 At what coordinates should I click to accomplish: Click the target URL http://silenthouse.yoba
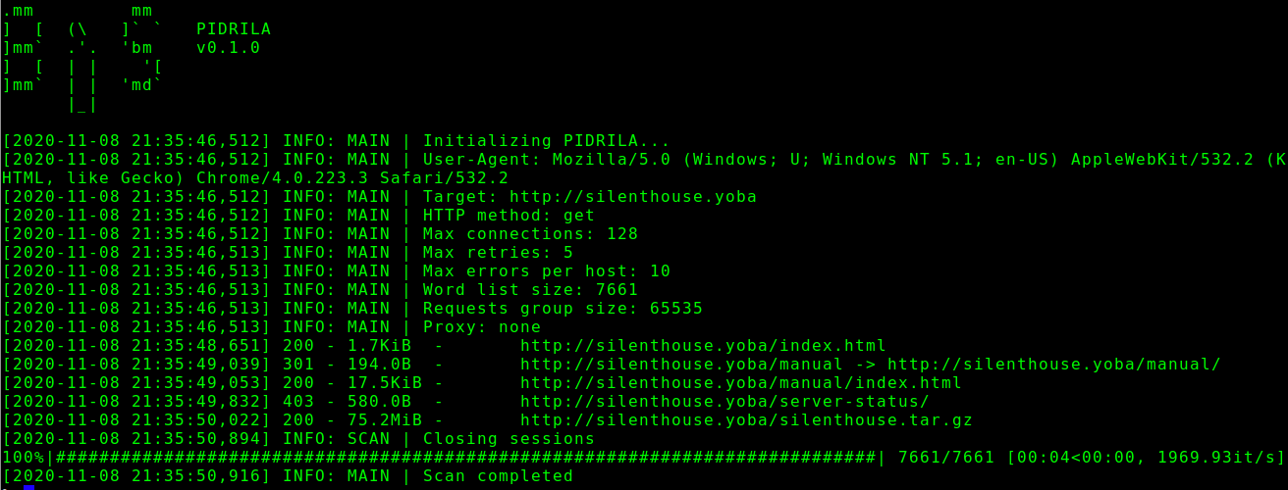[x=633, y=197]
